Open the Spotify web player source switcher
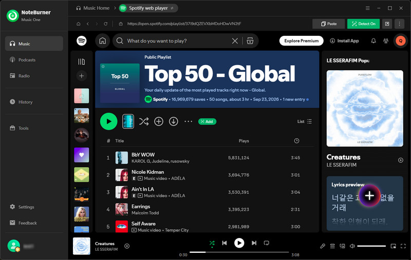411x260 pixels. (148, 8)
